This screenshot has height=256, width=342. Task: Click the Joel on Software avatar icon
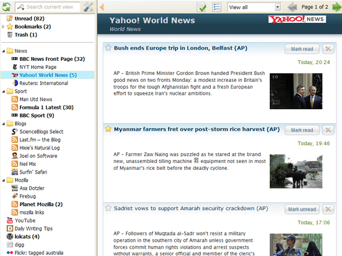[x=15, y=156]
